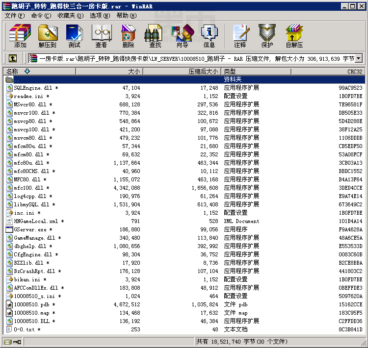Select the 10008510_s.ini file row
This screenshot has width=368, height=348.
tap(184, 296)
